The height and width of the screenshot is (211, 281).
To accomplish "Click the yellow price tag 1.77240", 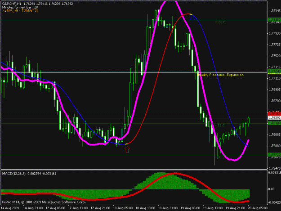I will click(274, 72).
